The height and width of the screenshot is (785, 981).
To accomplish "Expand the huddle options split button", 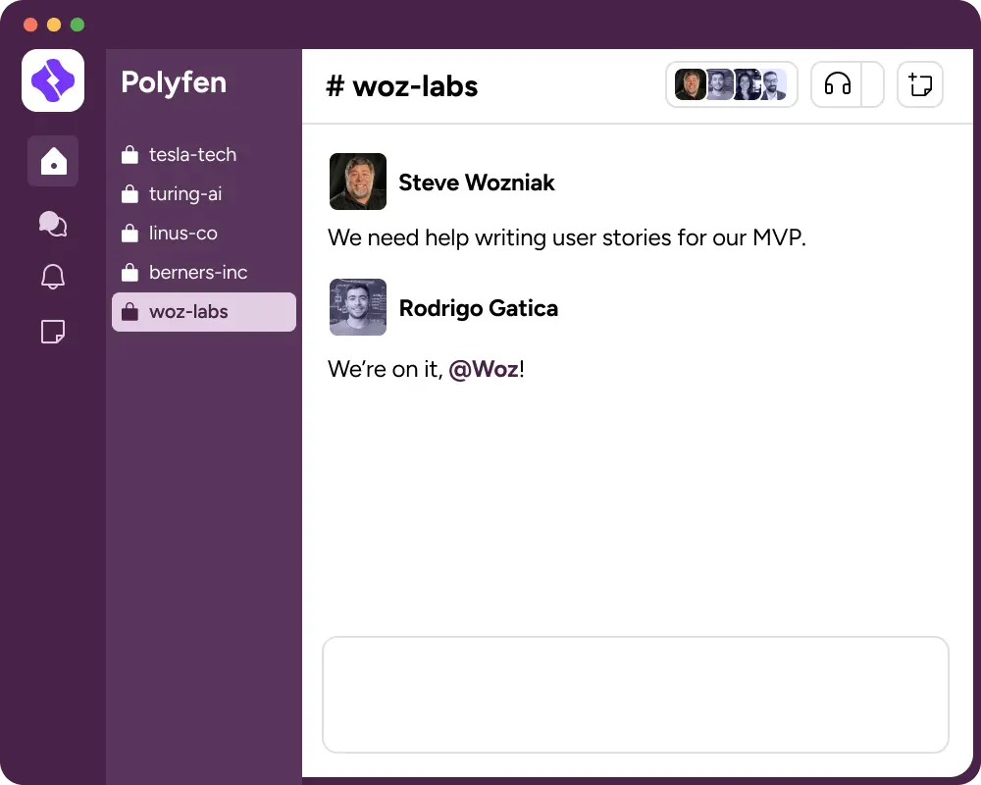I will [x=873, y=84].
